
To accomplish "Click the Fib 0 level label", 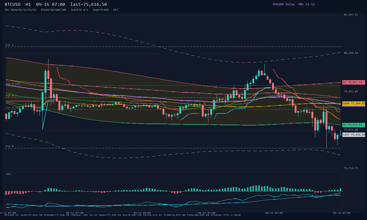I will (x=10, y=146).
